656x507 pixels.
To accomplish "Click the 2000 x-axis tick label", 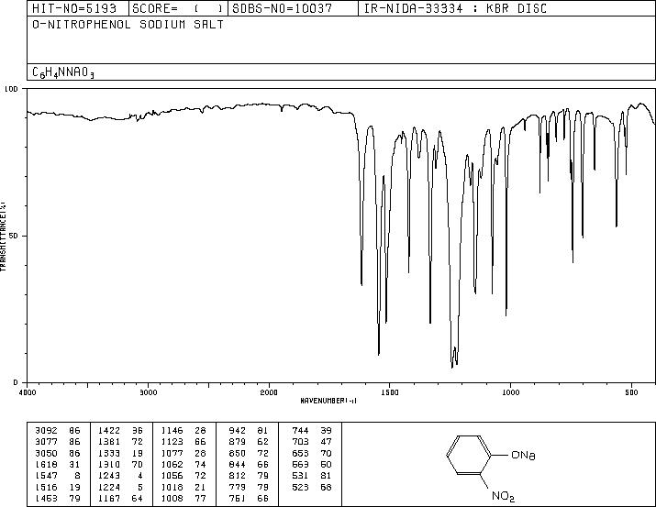I will pyautogui.click(x=269, y=392).
